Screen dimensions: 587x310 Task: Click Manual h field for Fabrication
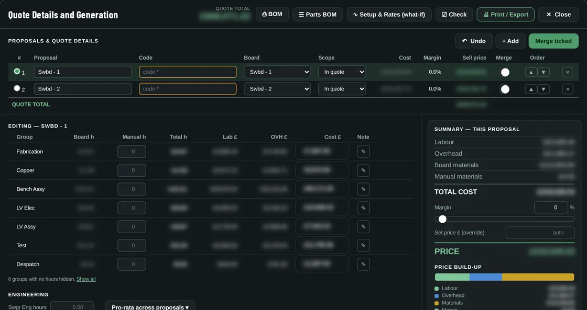[132, 152]
